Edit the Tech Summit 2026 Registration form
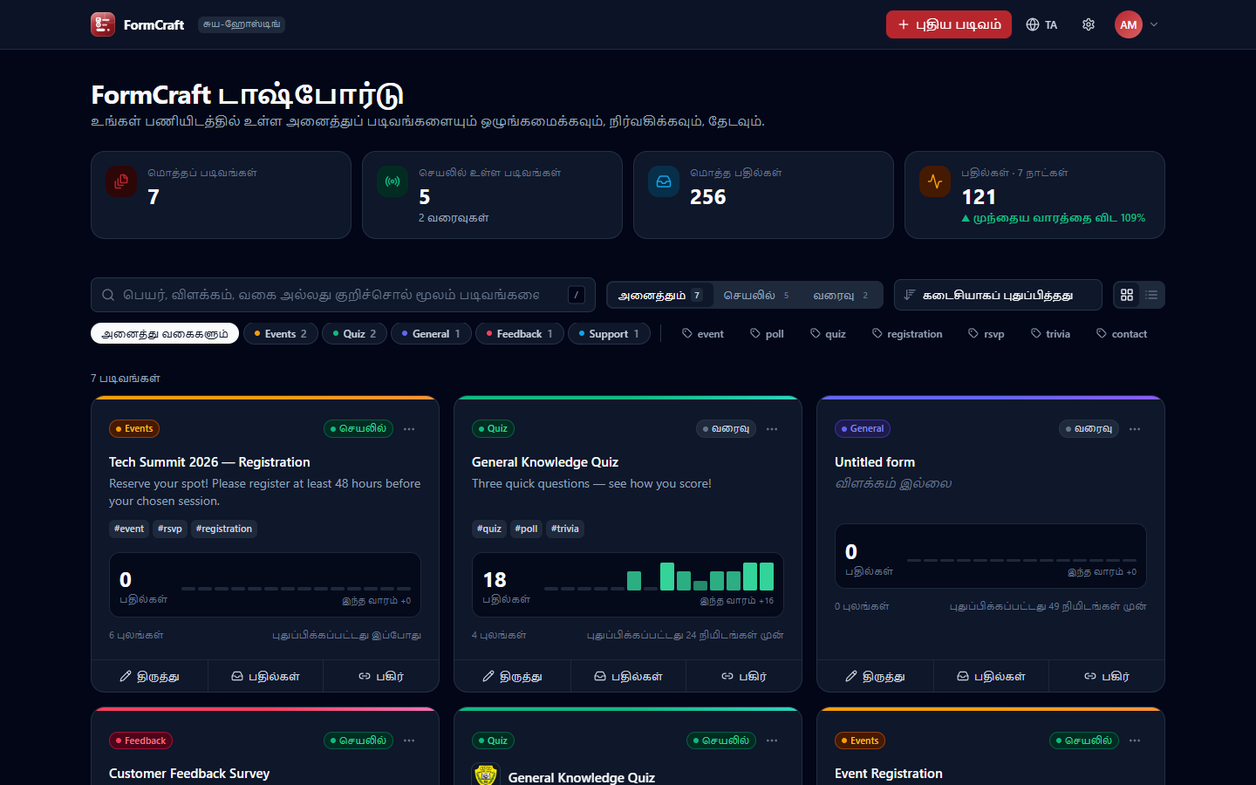Viewport: 1256px width, 785px height. tap(150, 676)
